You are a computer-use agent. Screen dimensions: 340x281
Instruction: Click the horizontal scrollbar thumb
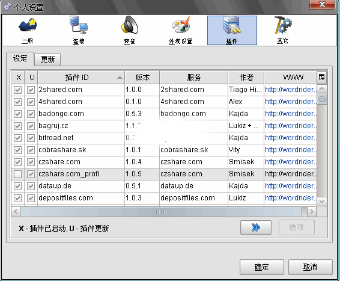point(161,212)
